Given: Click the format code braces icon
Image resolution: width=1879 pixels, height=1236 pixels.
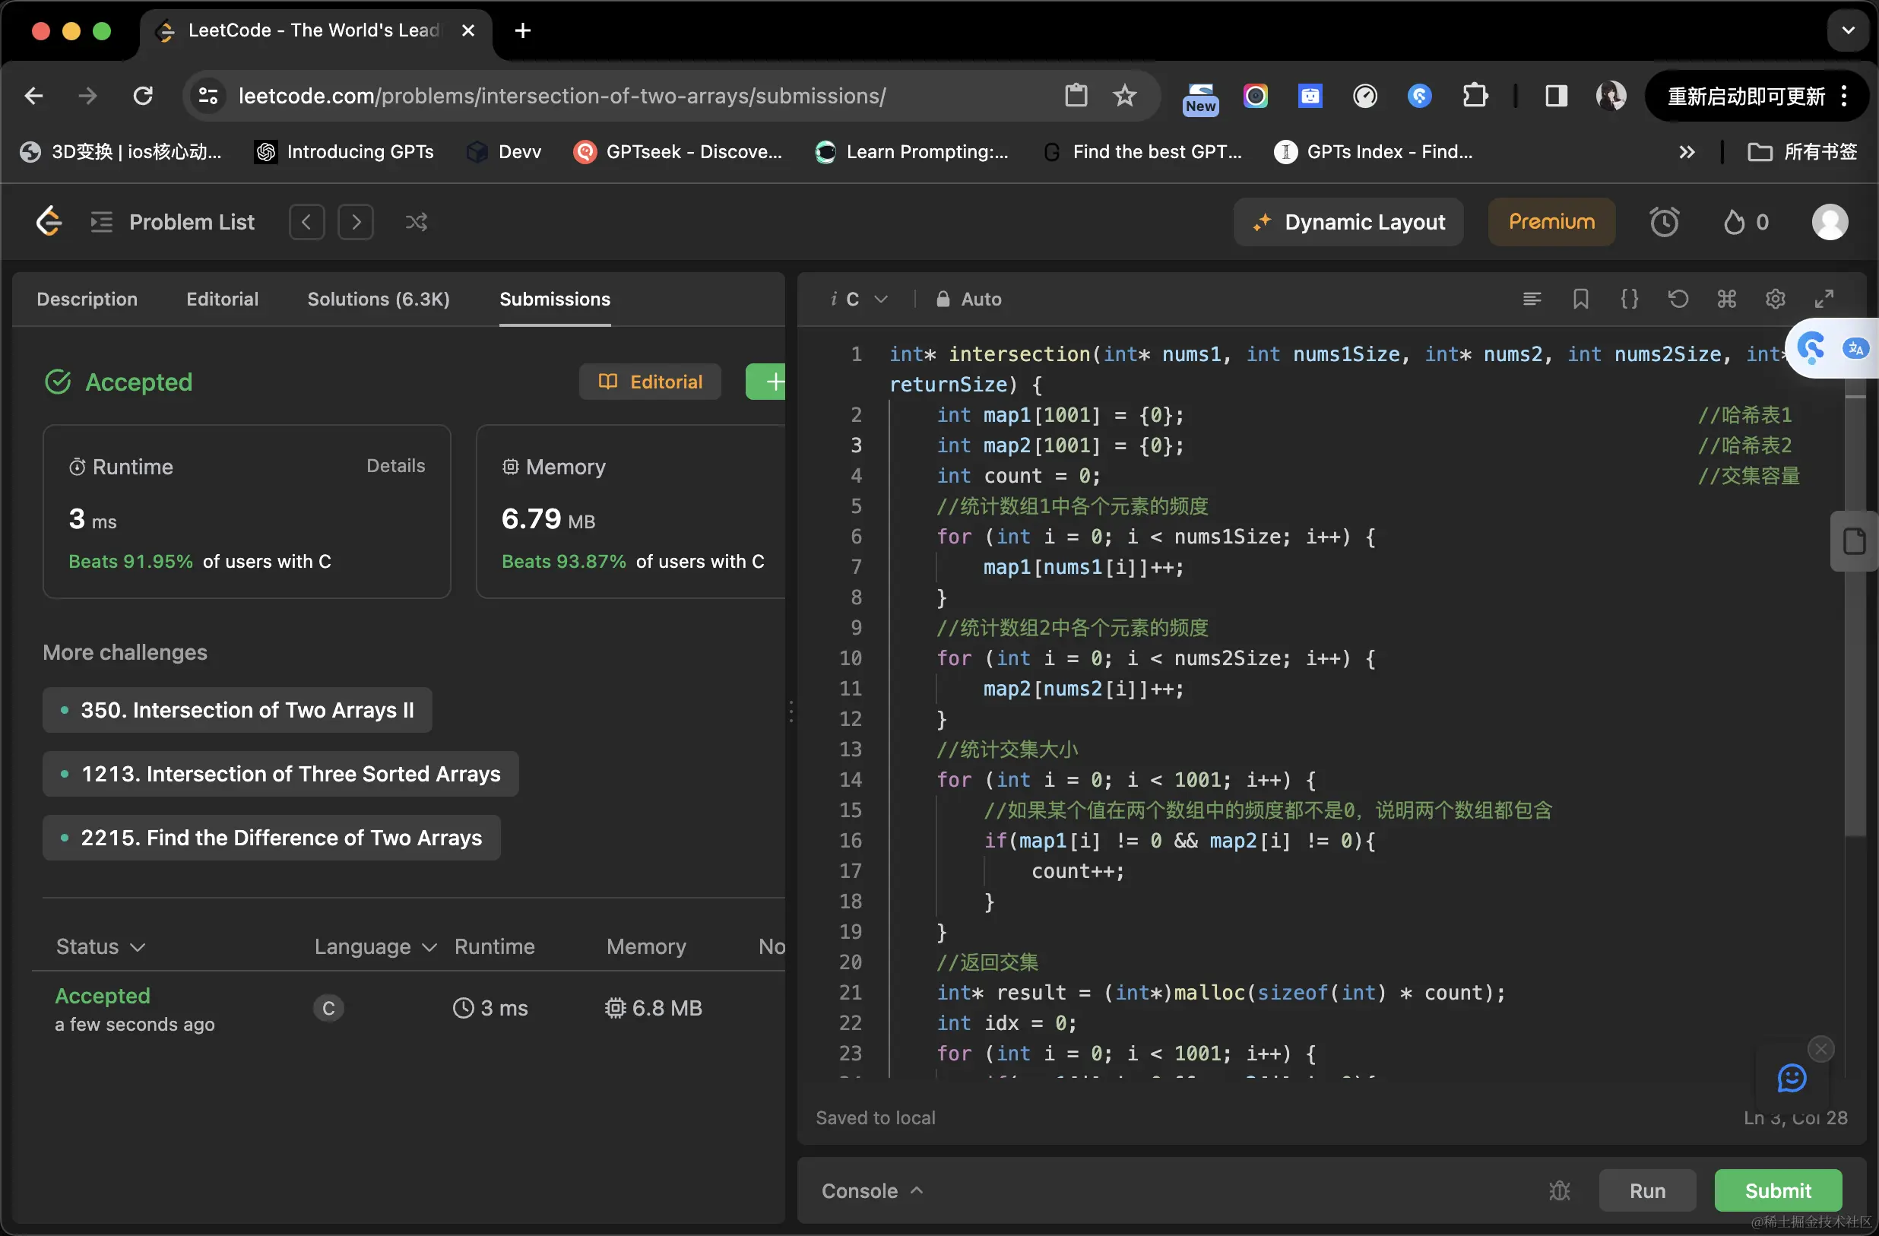Looking at the screenshot, I should click(1630, 299).
